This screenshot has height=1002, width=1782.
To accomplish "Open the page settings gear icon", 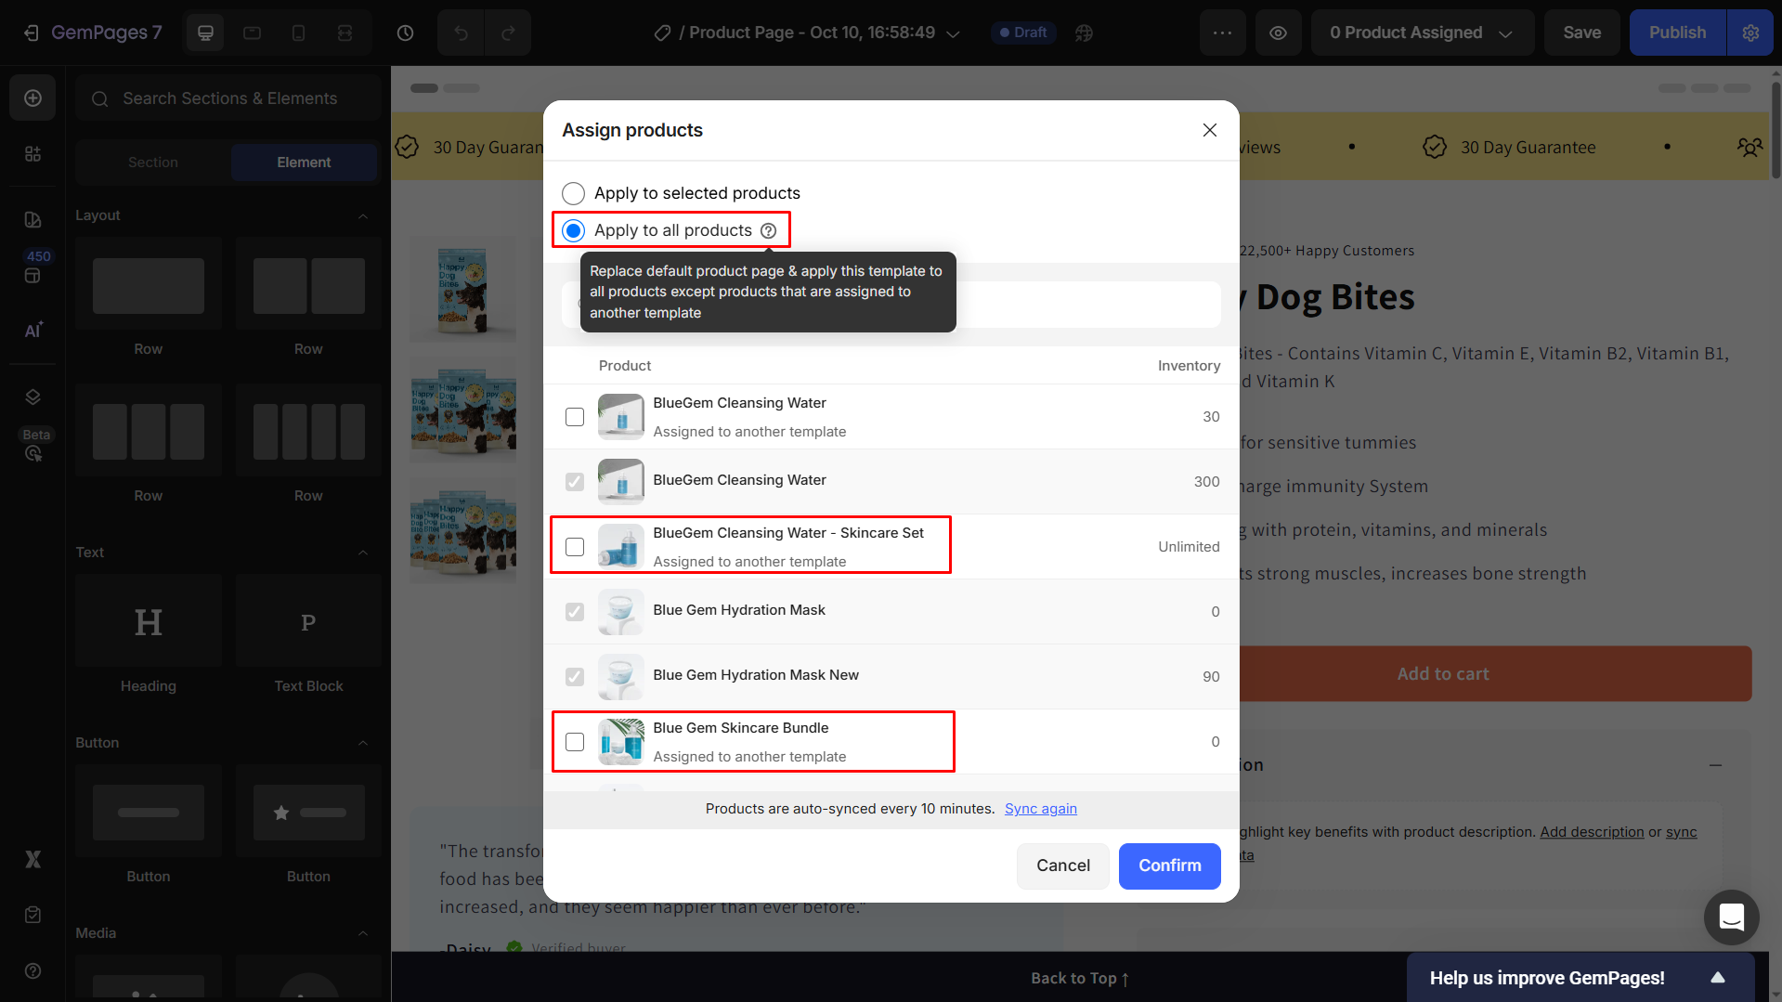I will coord(1750,33).
